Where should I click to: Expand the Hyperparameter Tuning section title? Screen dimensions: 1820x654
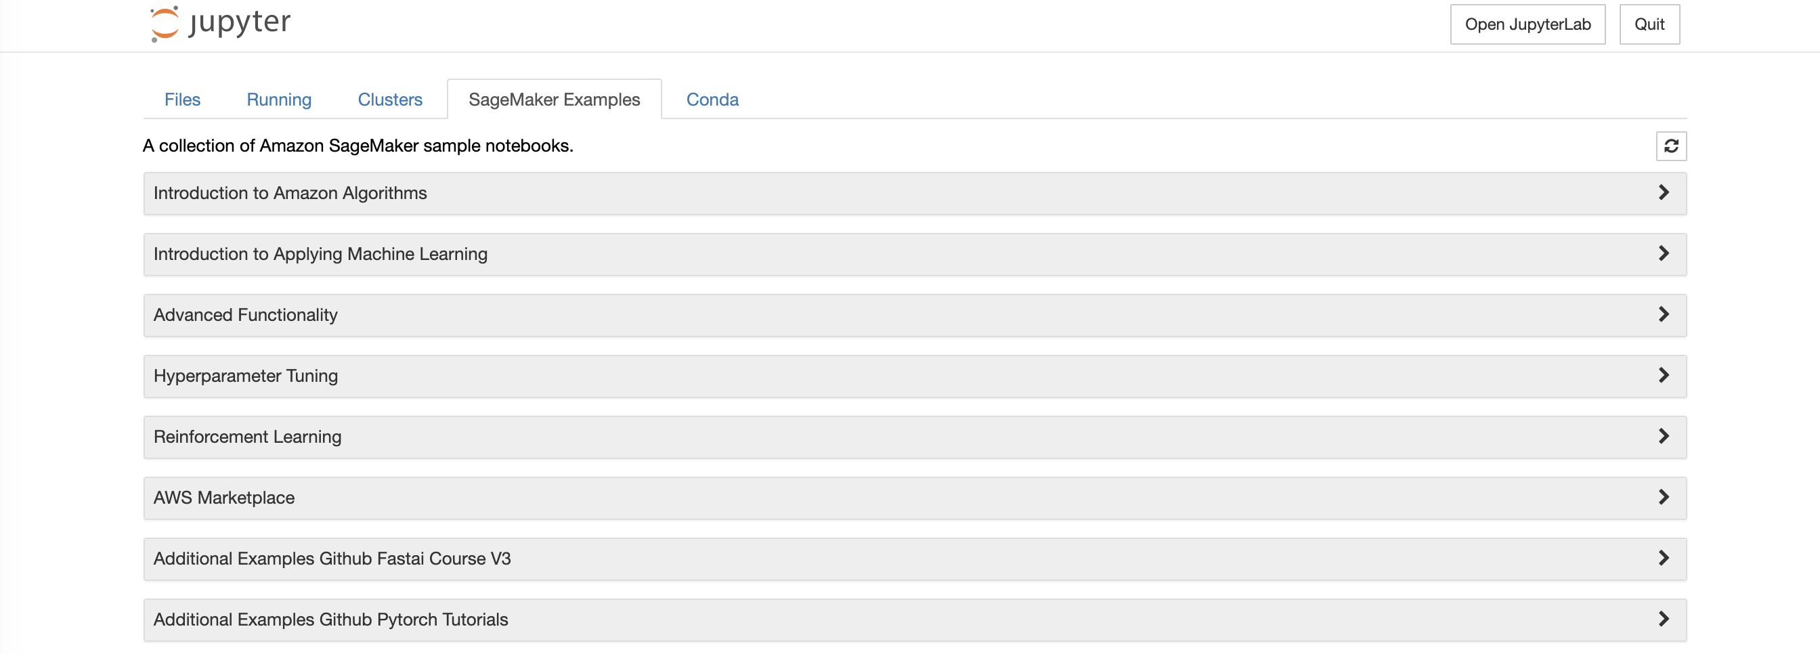pos(245,376)
